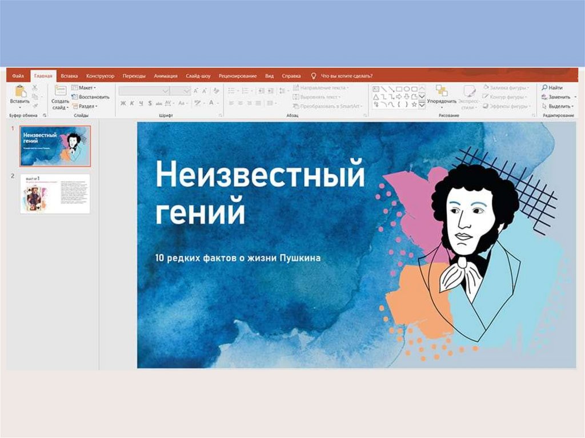Expand the shapes gallery More arrow
585x438 pixels.
[422, 106]
